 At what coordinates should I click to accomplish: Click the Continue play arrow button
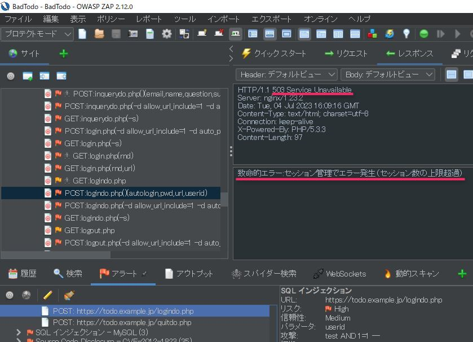458,34
